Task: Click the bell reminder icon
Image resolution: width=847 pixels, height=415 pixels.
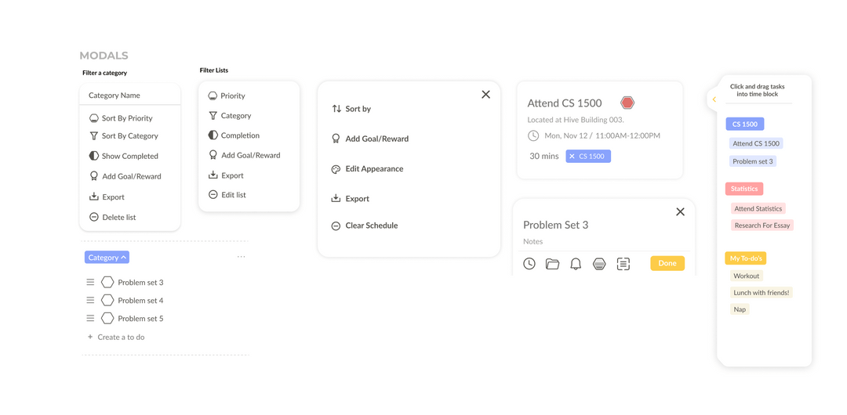Action: [x=576, y=264]
